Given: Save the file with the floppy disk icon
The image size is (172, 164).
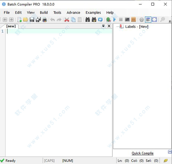Looking at the screenshot, I should click(32, 19).
